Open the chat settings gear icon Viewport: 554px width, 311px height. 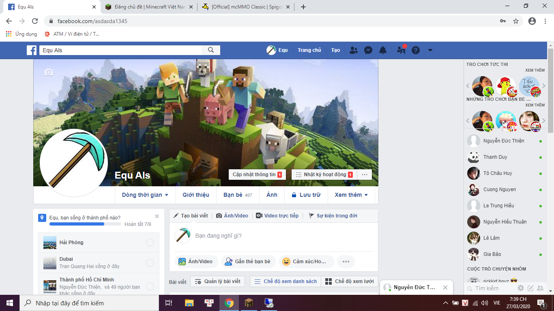coord(521,288)
